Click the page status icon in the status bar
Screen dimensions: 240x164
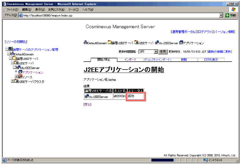click(5, 160)
